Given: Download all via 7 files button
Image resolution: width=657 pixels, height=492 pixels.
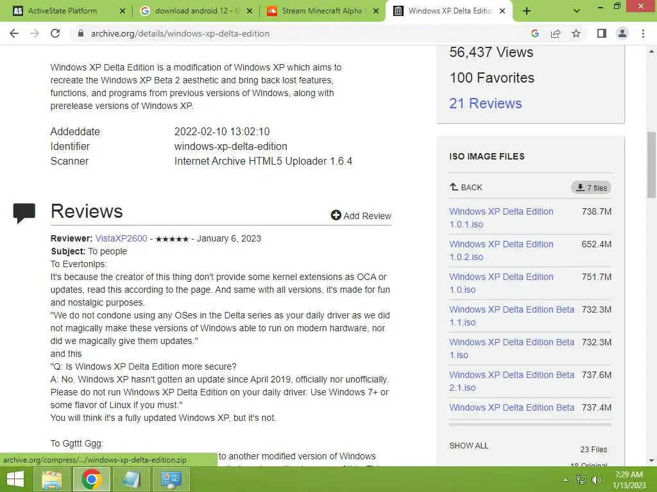Looking at the screenshot, I should pyautogui.click(x=591, y=188).
